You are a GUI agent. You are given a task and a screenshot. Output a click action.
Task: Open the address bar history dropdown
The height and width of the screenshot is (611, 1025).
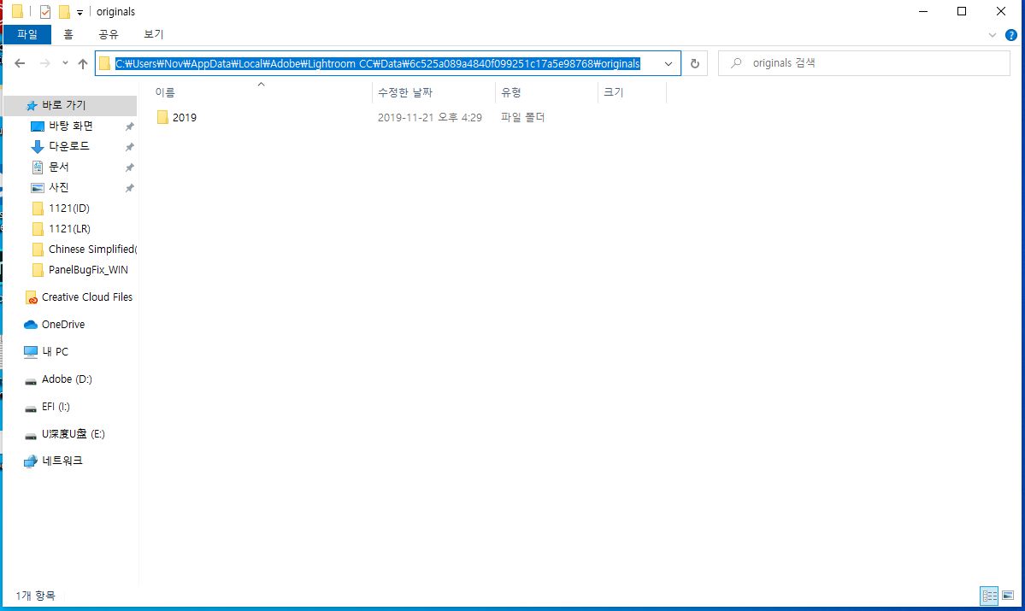669,62
